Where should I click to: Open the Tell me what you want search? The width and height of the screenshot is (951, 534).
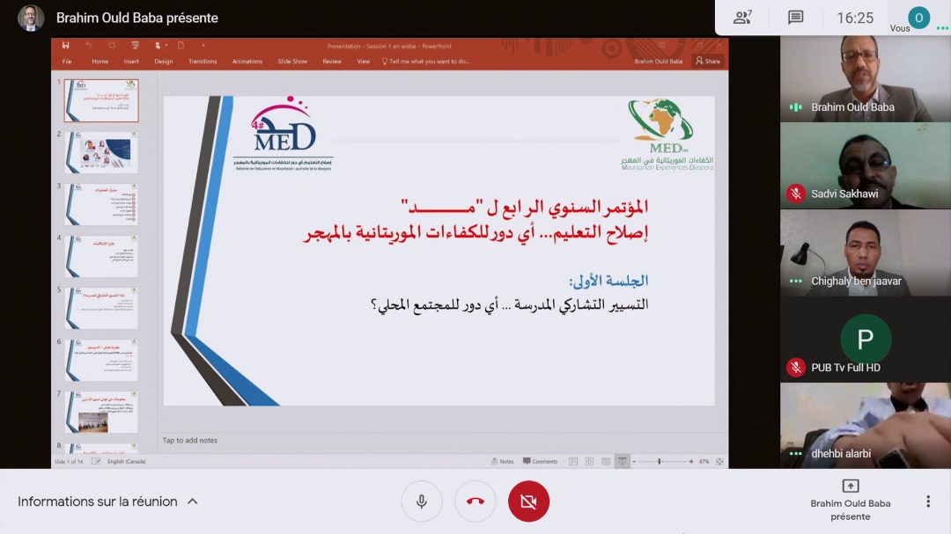(x=427, y=62)
